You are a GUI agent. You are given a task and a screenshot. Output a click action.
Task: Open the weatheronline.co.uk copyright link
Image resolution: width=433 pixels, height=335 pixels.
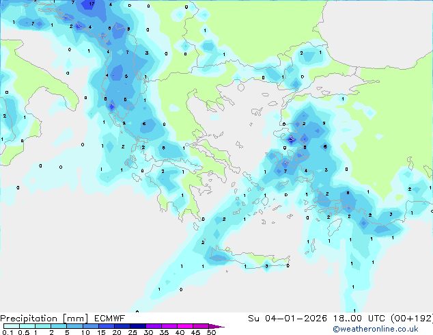click(376, 329)
